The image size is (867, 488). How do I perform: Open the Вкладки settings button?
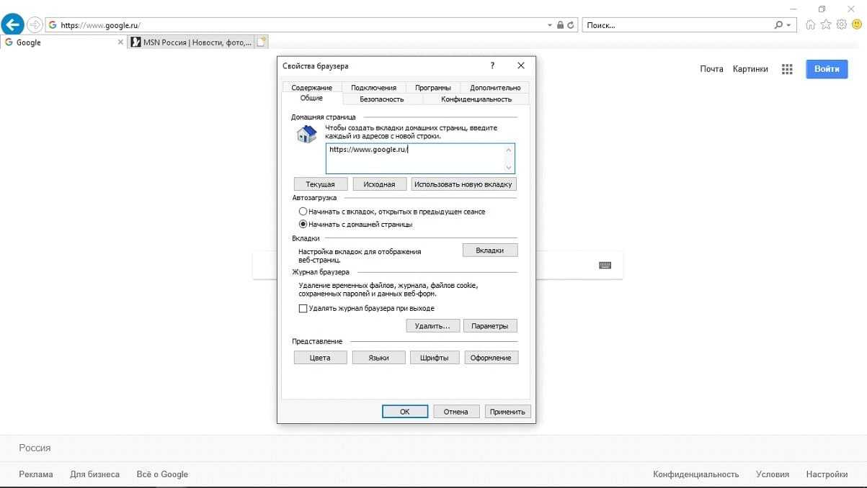tap(490, 250)
